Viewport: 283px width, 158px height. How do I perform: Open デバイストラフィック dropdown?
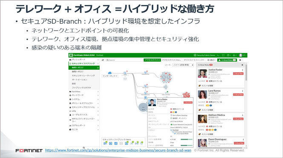tap(194, 60)
